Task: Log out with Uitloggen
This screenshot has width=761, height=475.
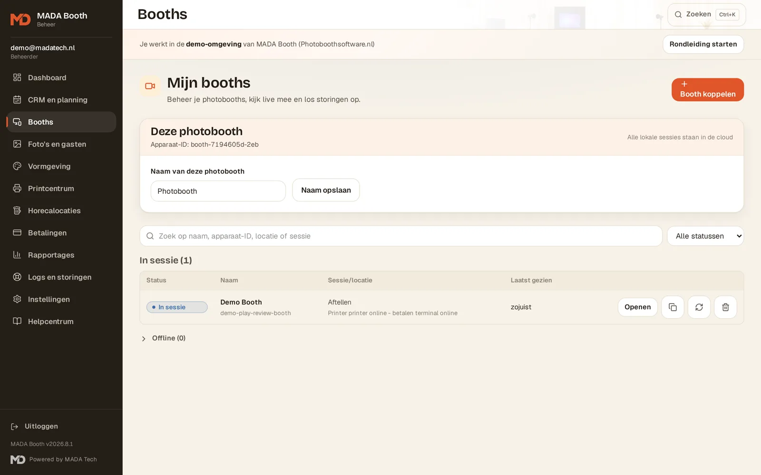Action: (x=34, y=427)
